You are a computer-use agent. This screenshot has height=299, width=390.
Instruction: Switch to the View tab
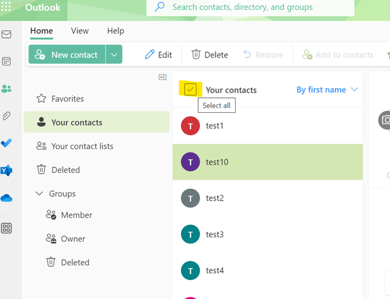(80, 31)
